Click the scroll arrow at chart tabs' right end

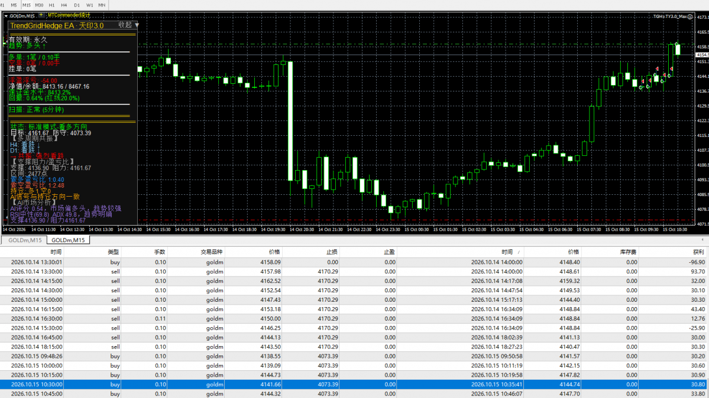tap(702, 240)
